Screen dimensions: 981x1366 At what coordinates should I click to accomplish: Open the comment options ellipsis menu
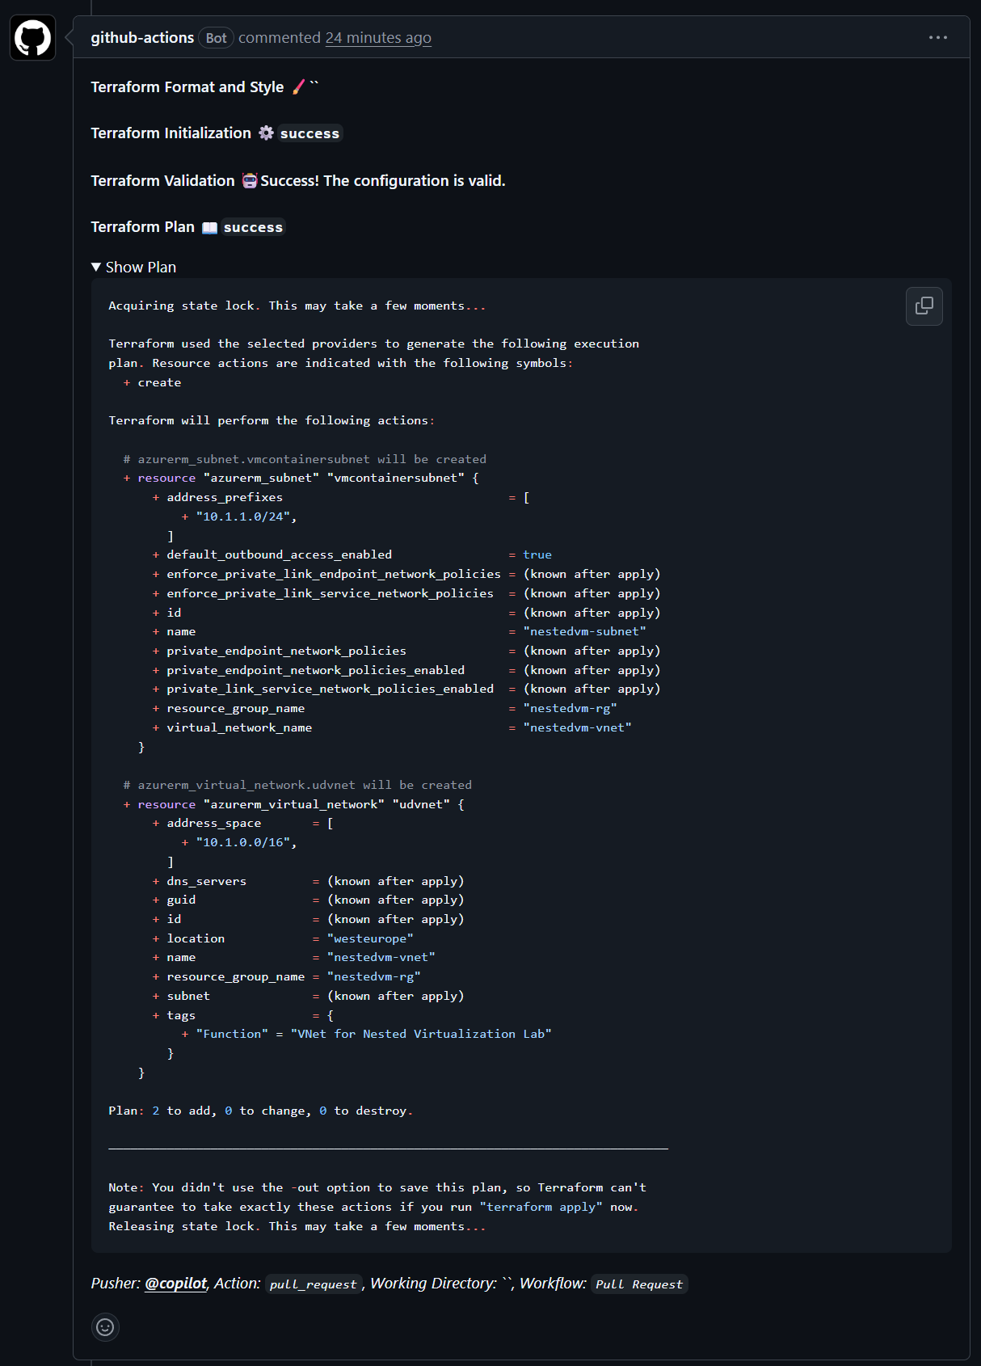pyautogui.click(x=937, y=37)
